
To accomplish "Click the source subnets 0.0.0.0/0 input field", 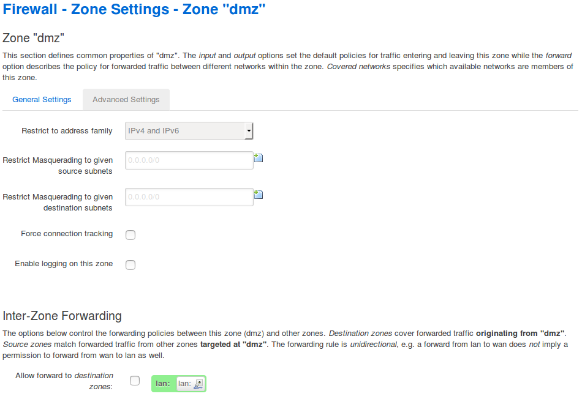I will click(x=189, y=160).
